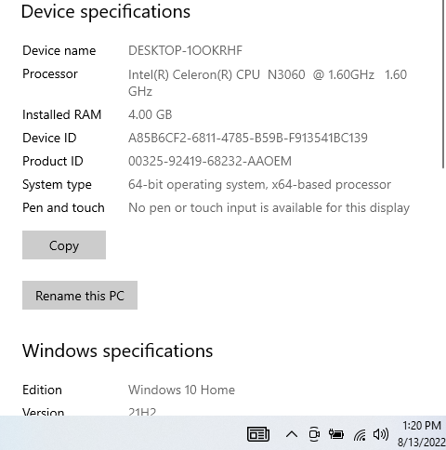Open the Wi-Fi network tray icon
The image size is (446, 450).
coord(360,434)
